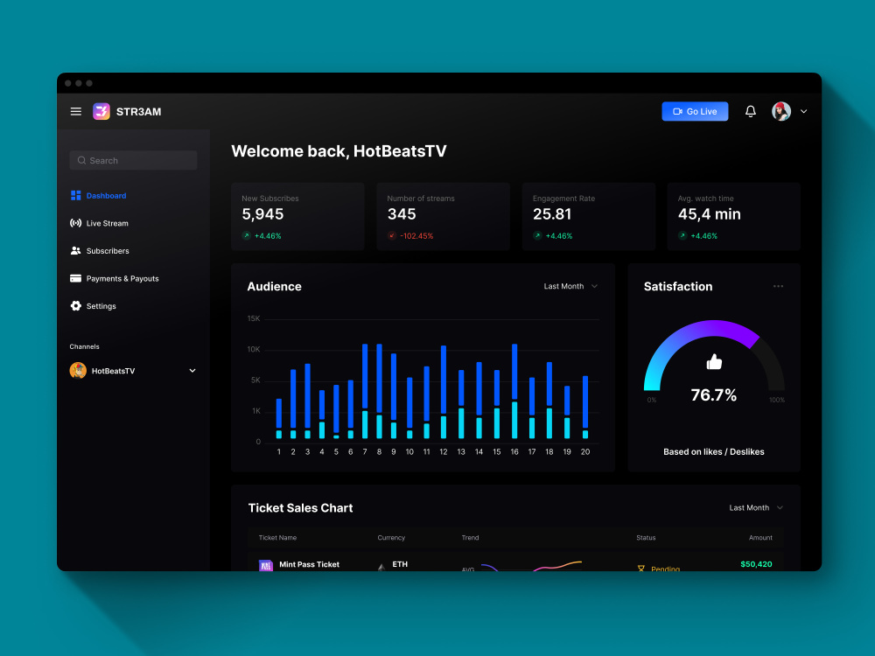The width and height of the screenshot is (875, 656).
Task: Click the $50,420 amount
Action: pos(756,564)
